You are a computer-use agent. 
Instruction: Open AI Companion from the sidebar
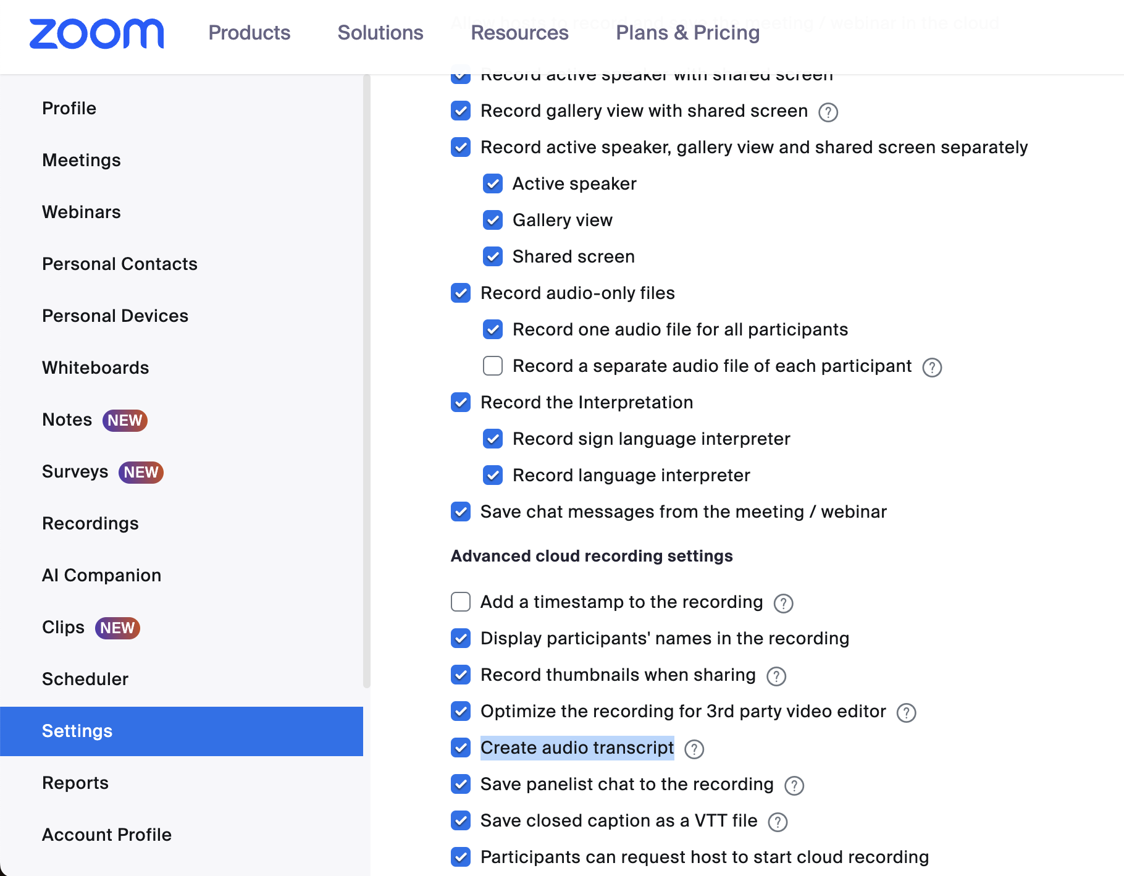[101, 575]
